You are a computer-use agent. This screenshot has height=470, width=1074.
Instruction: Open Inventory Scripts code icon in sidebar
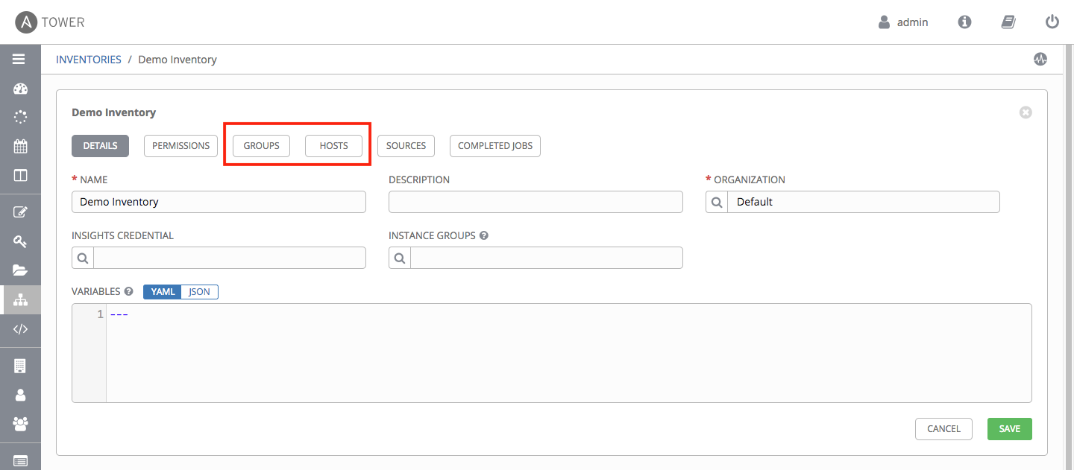pos(20,328)
